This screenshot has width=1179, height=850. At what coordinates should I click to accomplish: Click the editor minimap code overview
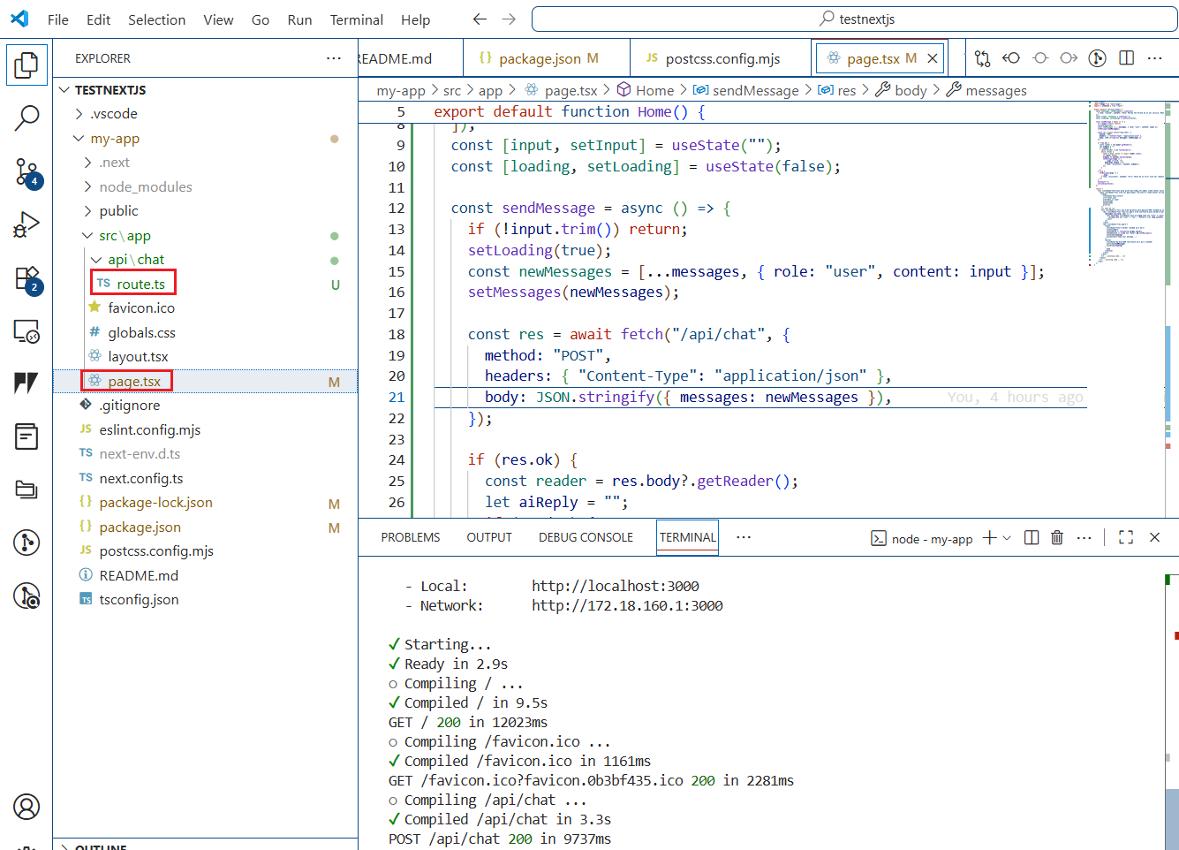[1127, 186]
